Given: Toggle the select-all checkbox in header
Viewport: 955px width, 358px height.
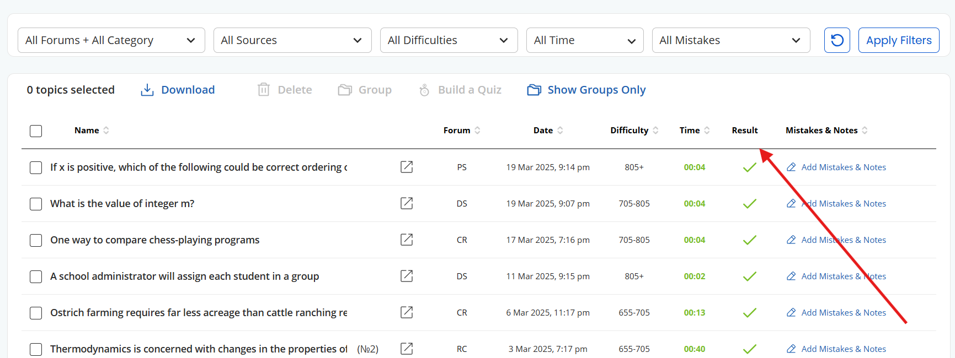Looking at the screenshot, I should 36,131.
